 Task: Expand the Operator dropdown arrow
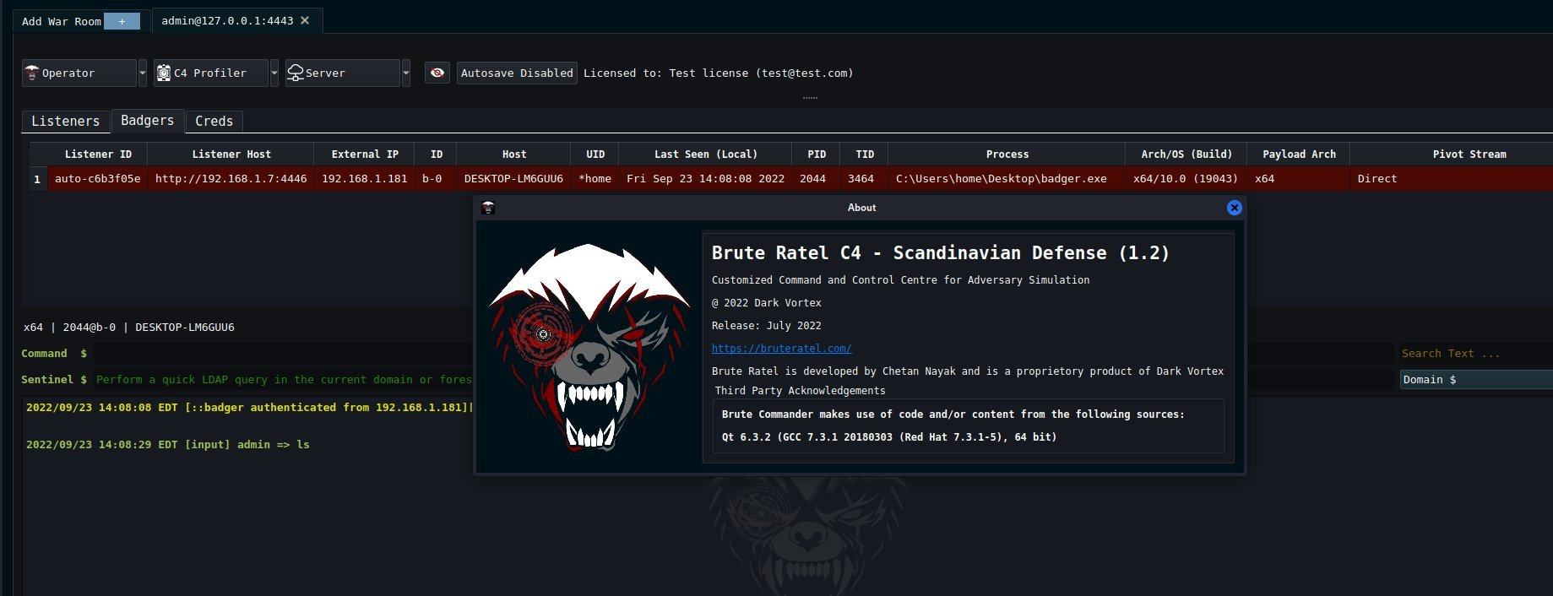[x=142, y=73]
